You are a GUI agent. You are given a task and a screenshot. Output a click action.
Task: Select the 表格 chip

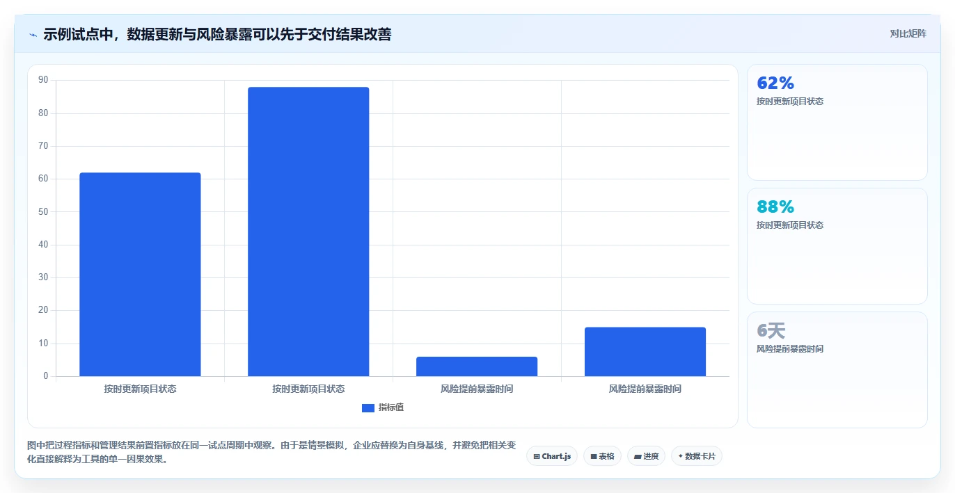602,456
